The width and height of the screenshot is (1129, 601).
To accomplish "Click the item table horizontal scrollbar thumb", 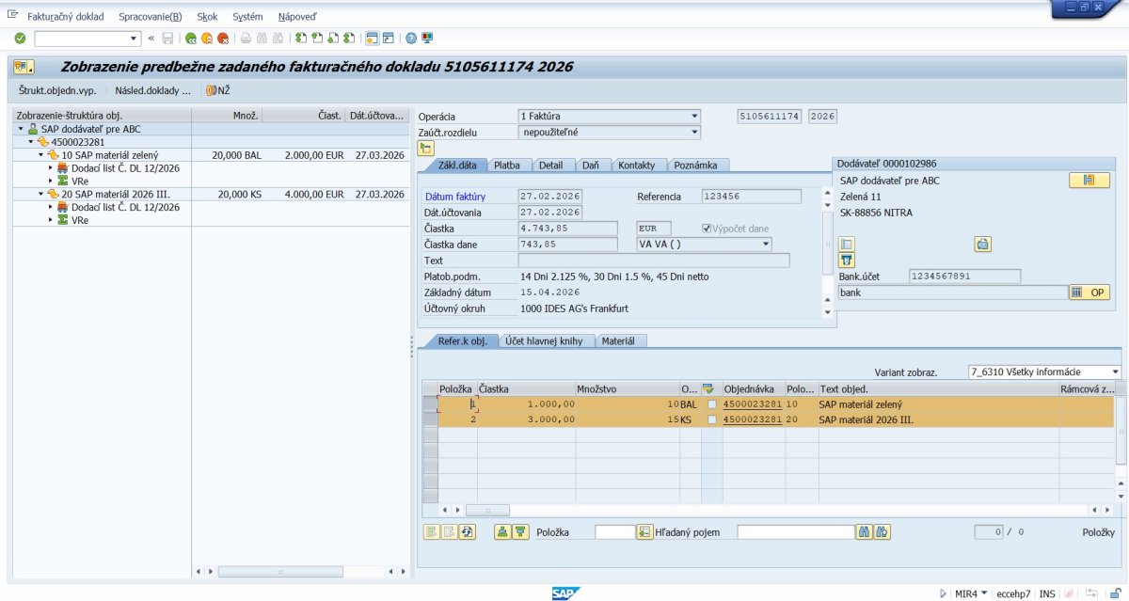I will [487, 510].
